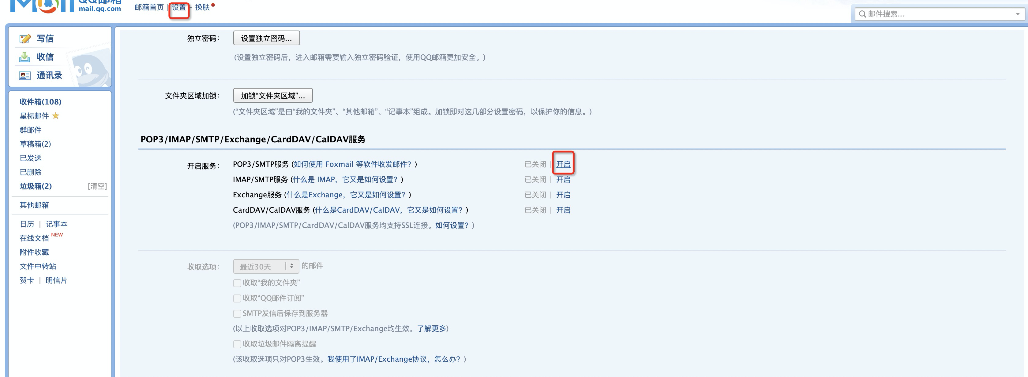Screen dimensions: 1028x377
Task: Open 收信 to receive mail
Action: tap(45, 57)
